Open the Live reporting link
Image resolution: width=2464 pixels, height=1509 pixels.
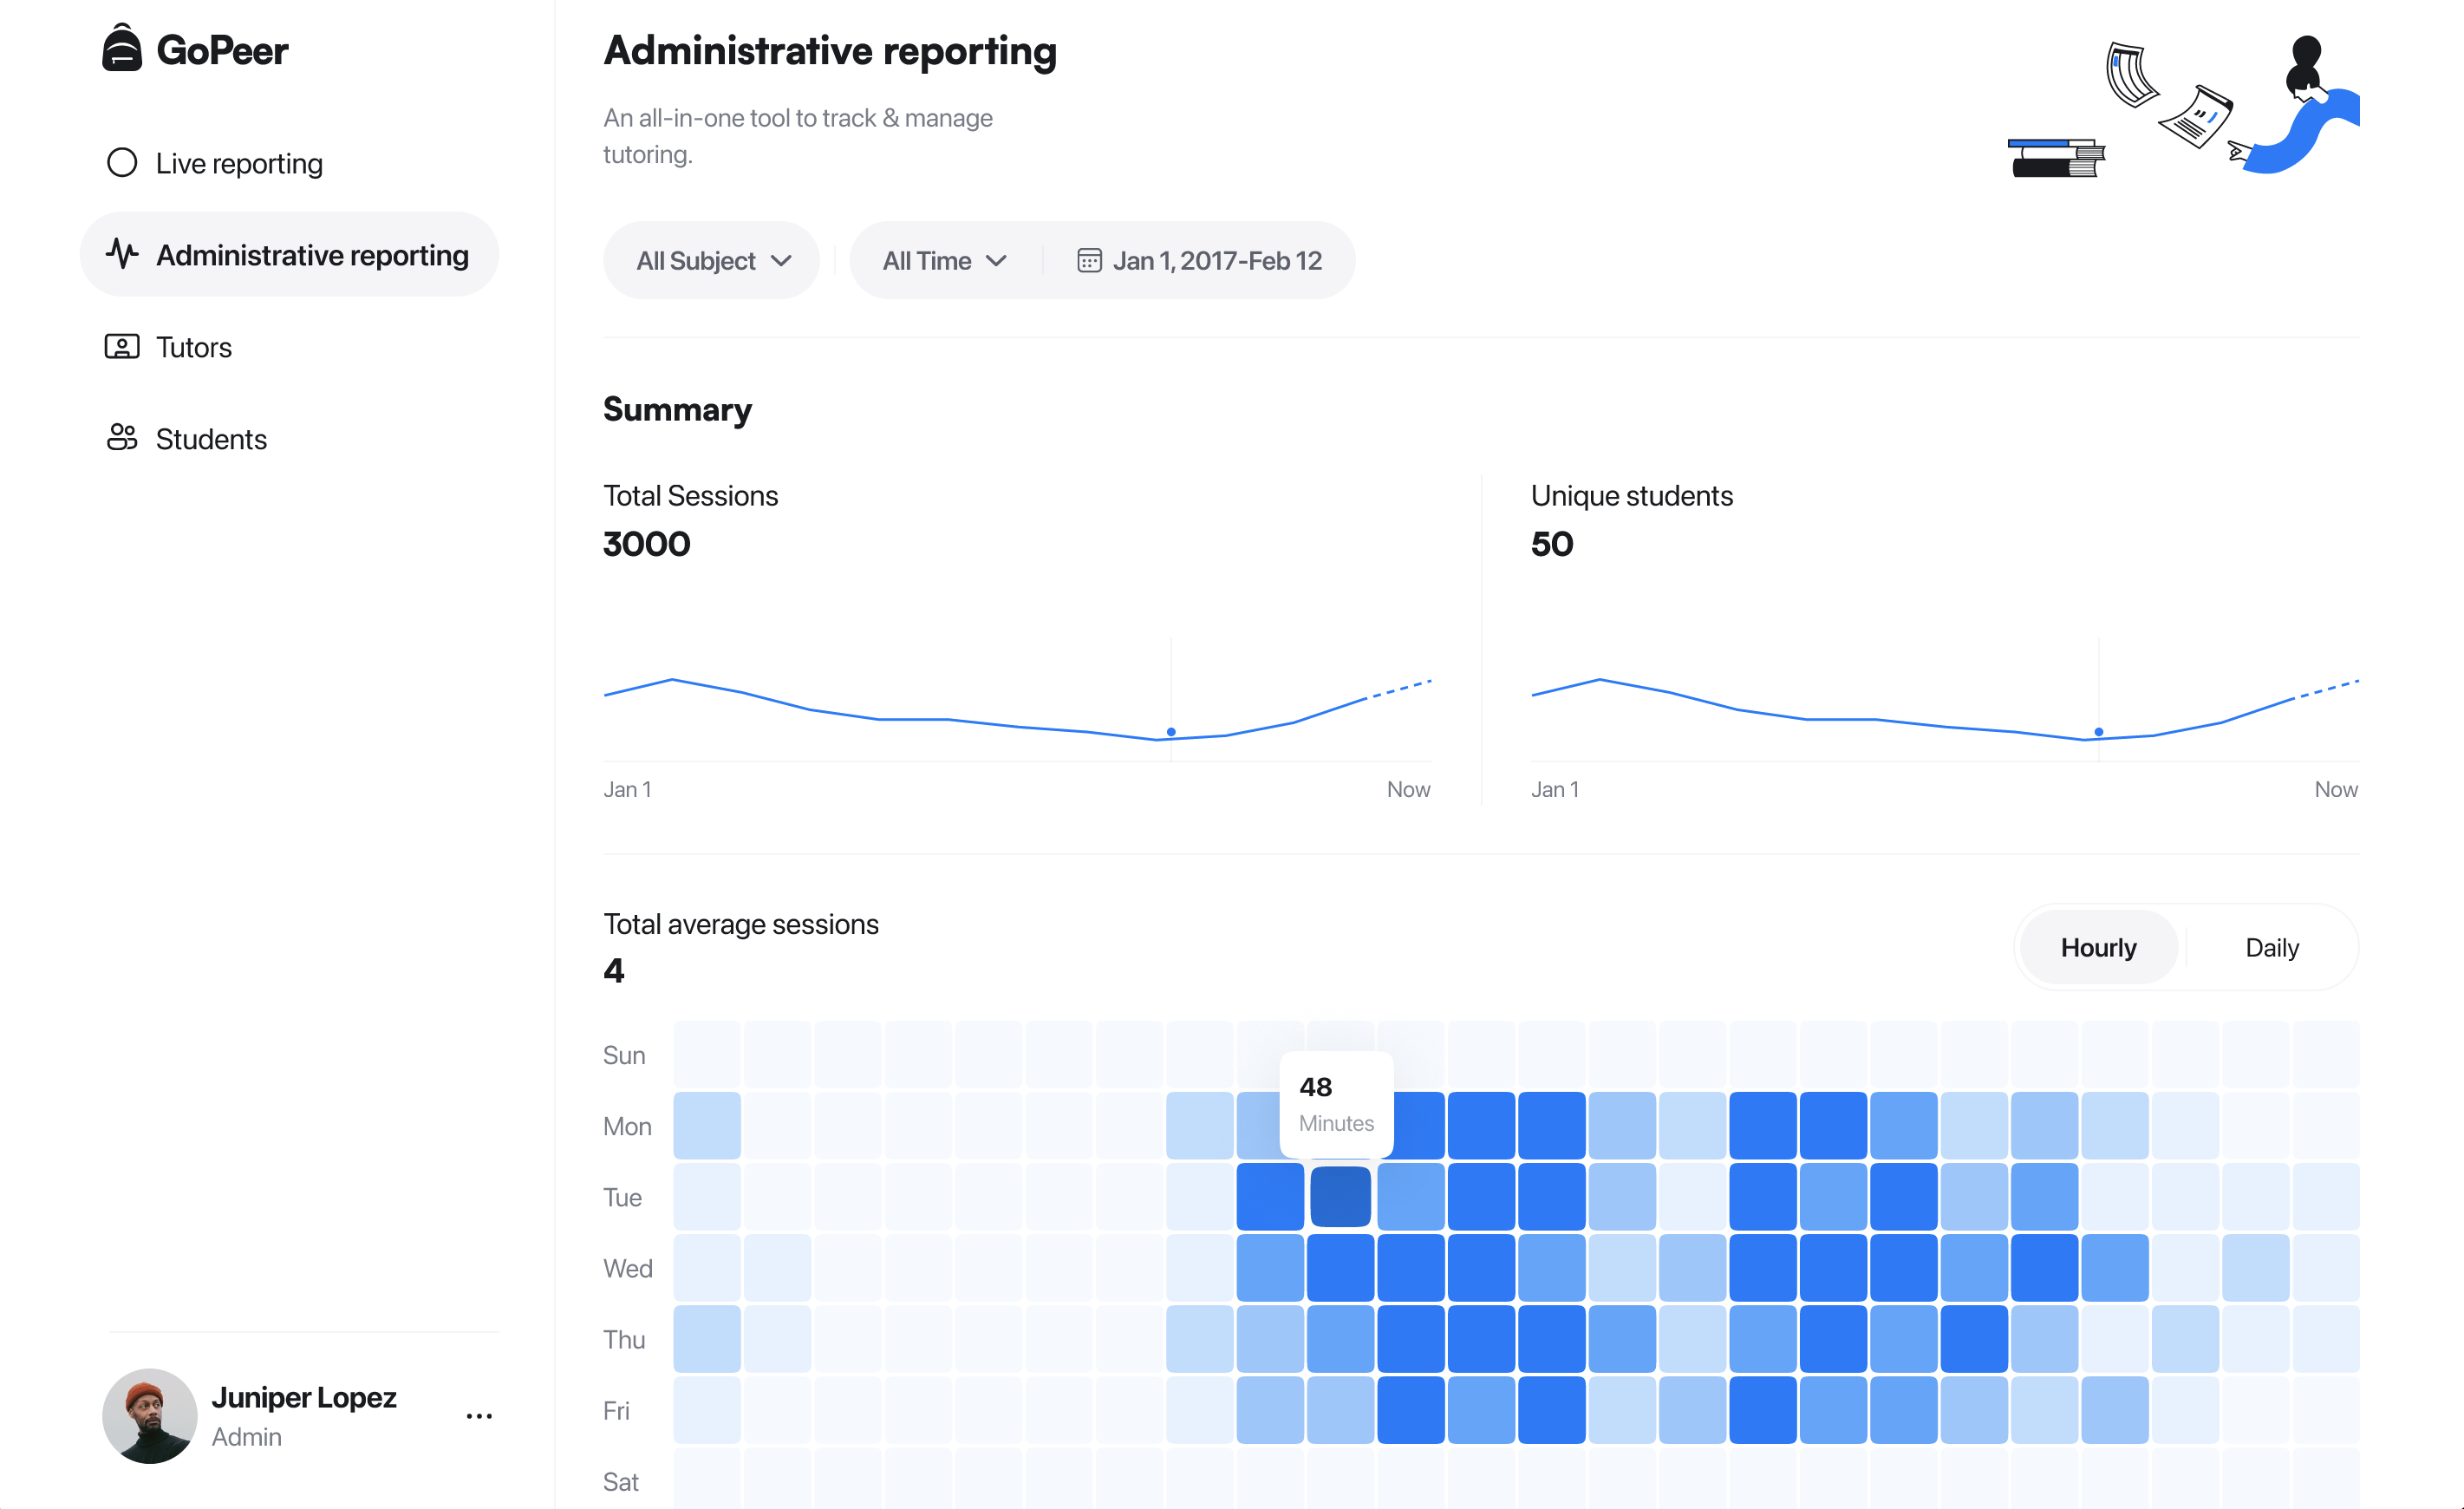239,163
